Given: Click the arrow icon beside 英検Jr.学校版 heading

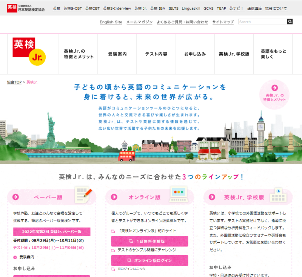Looking at the screenshot, I should tap(212, 197).
